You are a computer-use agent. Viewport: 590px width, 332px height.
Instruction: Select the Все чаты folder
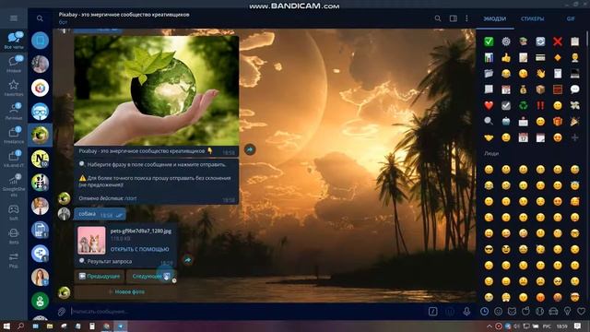(x=14, y=41)
